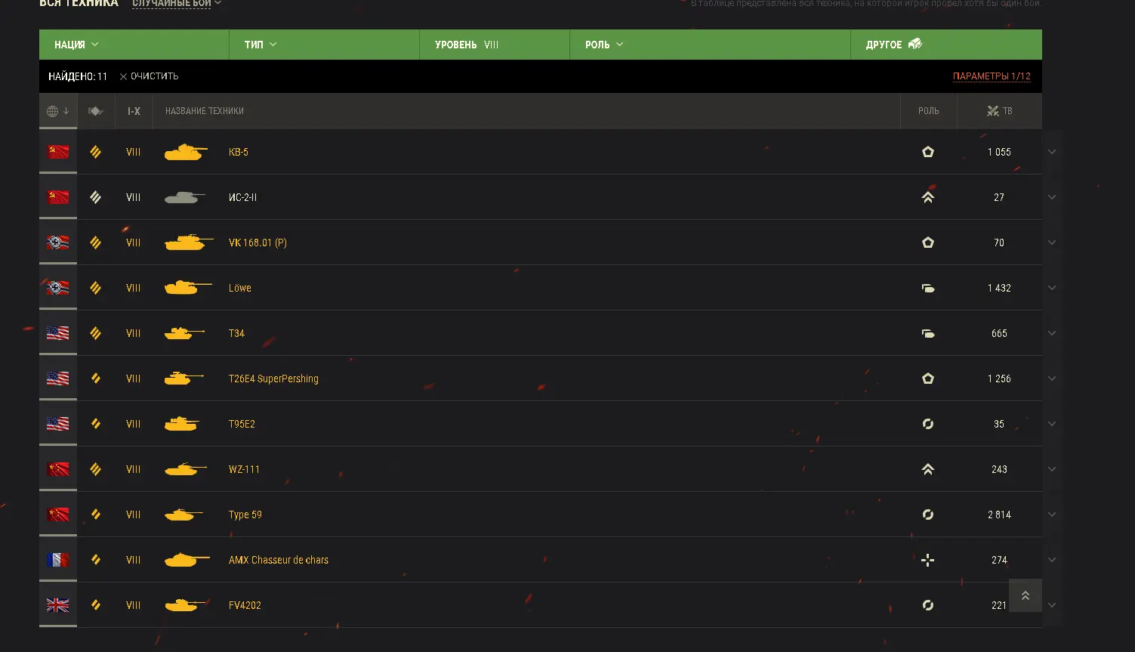Sort by vehicle type column header
Viewport: 1135px width, 652px height.
point(96,111)
